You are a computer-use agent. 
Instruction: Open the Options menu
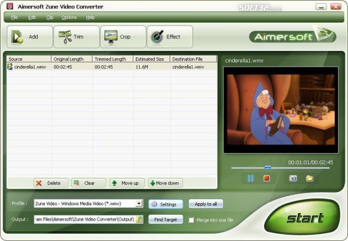[69, 17]
